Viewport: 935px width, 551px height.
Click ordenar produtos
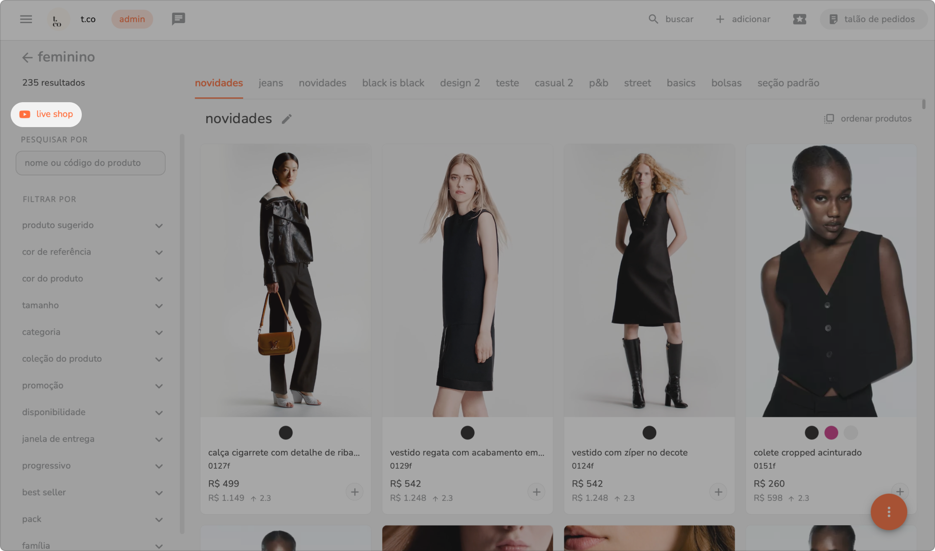867,119
